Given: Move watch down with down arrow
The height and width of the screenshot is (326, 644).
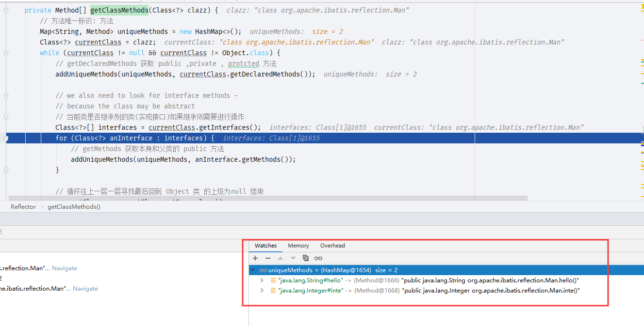Looking at the screenshot, I should pos(293,258).
